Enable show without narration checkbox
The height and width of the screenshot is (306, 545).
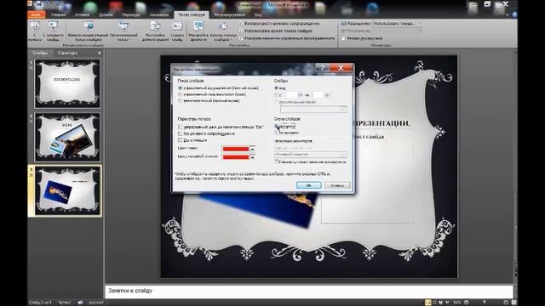[180, 133]
